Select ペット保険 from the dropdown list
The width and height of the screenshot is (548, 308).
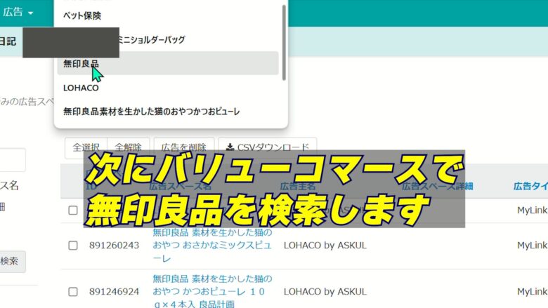click(x=82, y=15)
